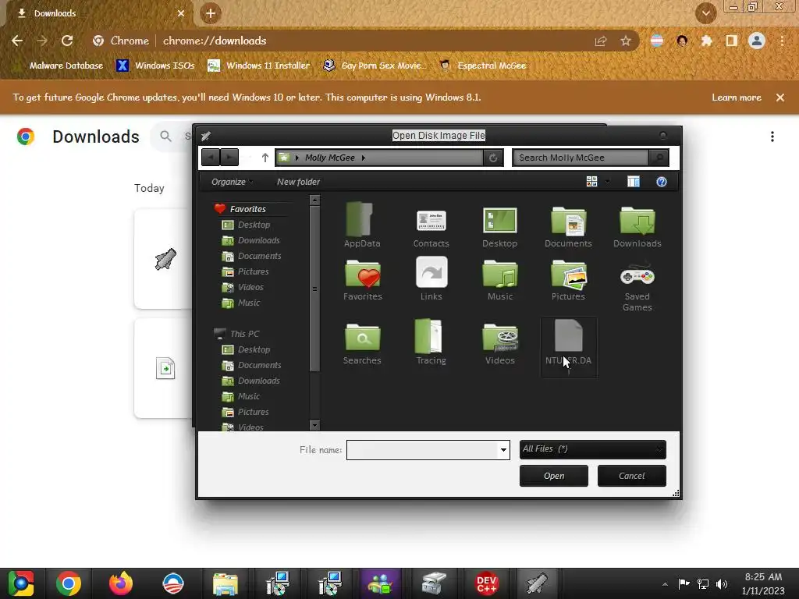This screenshot has width=799, height=599.
Task: Click the dialog Back navigation arrow
Action: pos(211,158)
